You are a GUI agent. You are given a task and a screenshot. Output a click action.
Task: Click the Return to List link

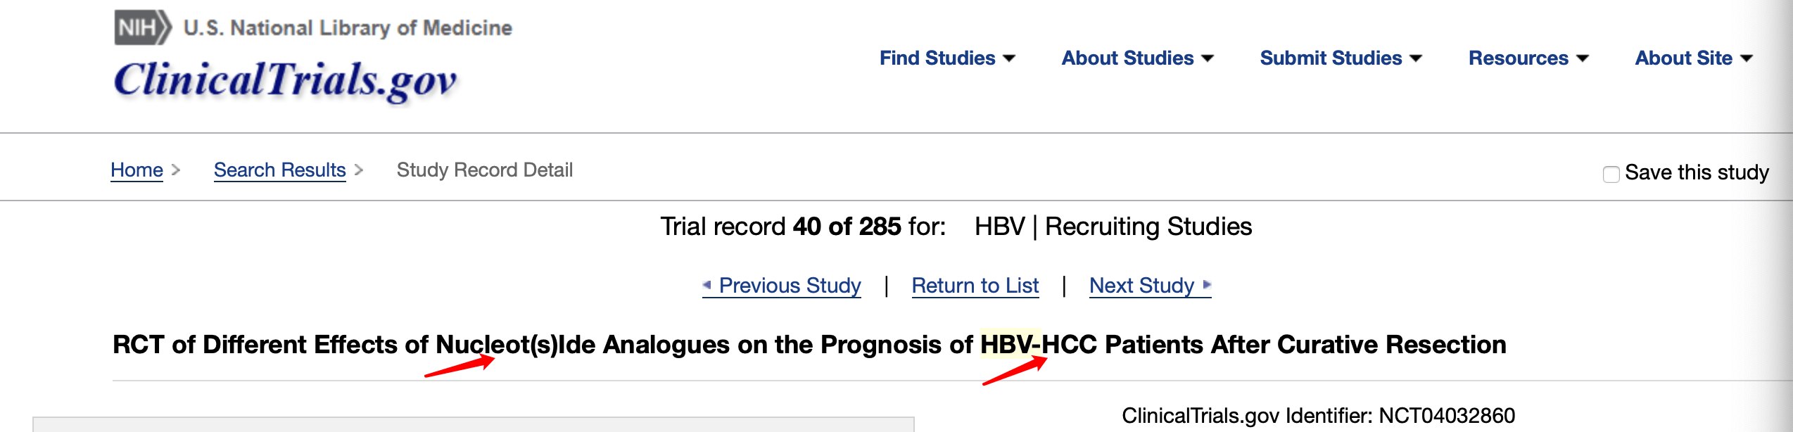pos(975,286)
